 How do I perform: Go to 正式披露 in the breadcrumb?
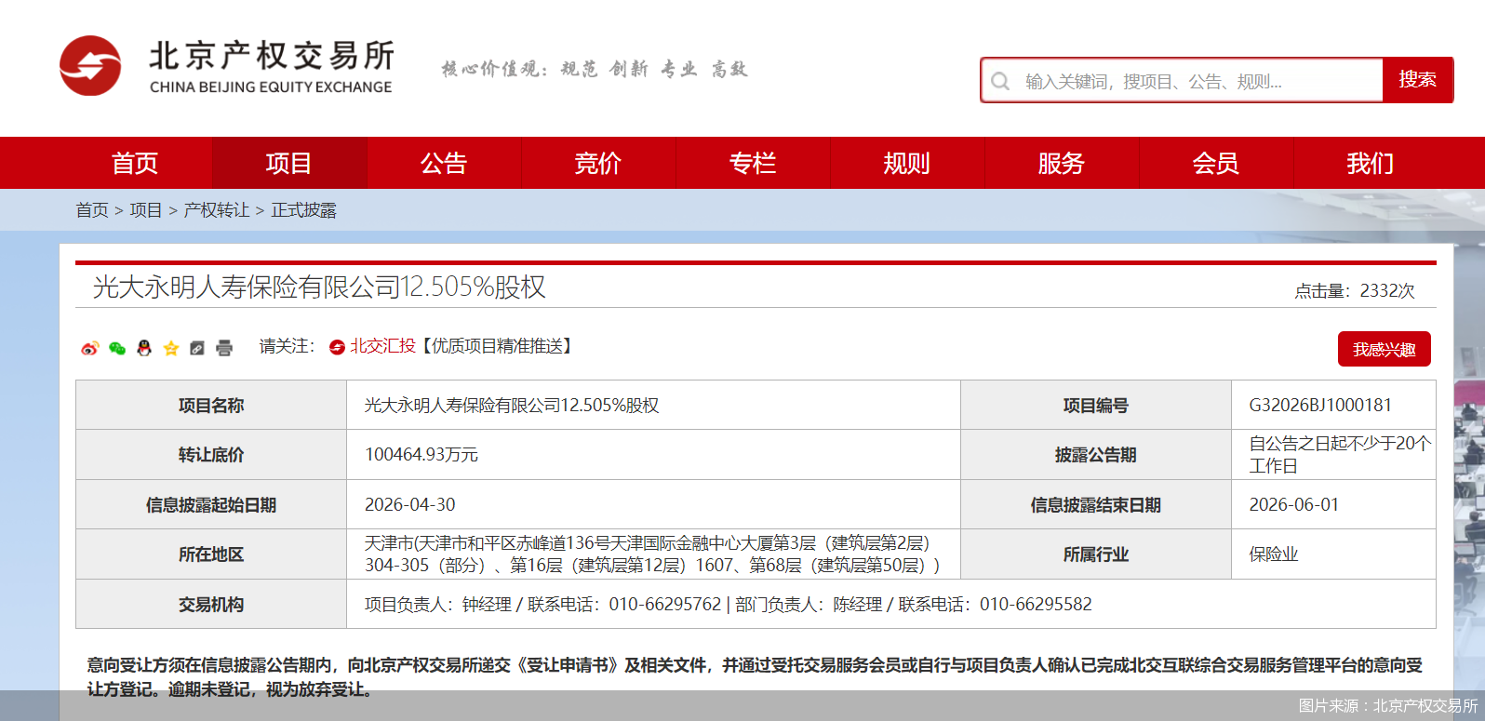[x=304, y=210]
